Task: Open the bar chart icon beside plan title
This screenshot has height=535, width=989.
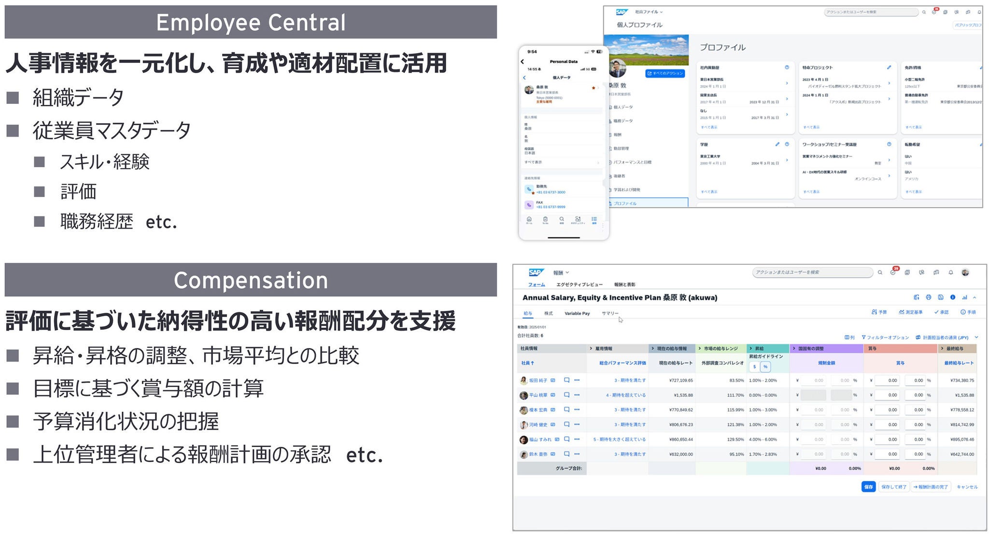Action: [964, 298]
